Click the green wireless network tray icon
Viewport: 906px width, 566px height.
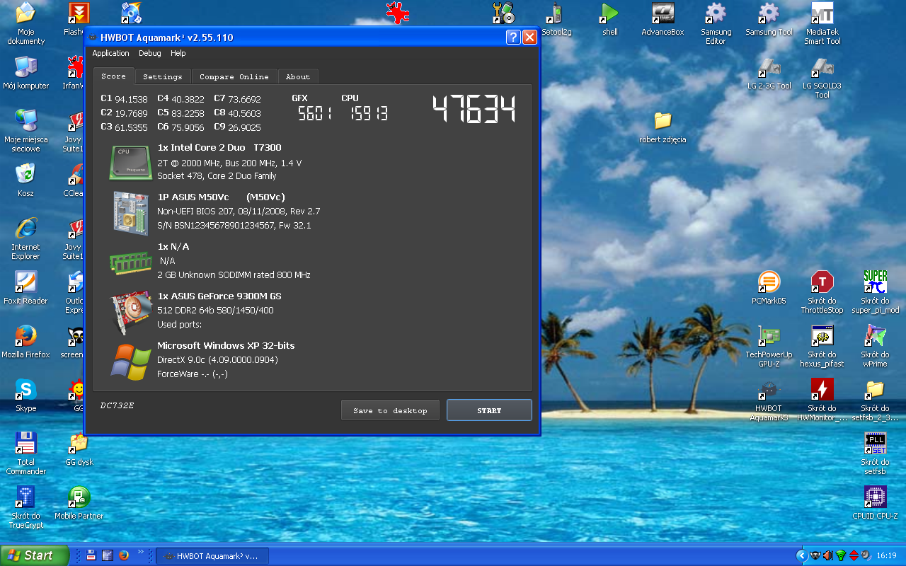(x=841, y=556)
